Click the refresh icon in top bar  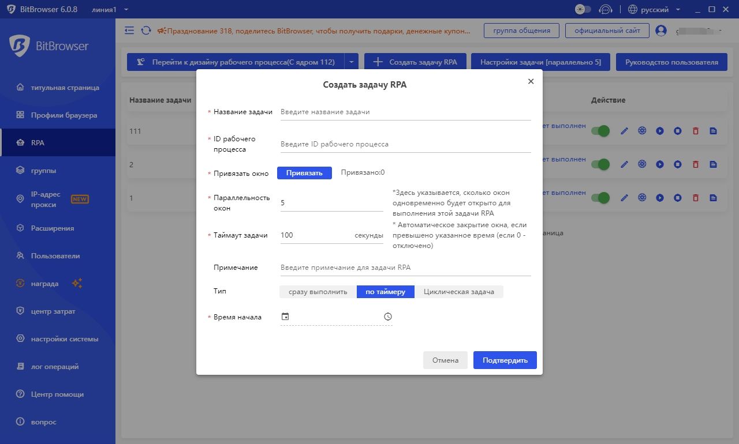tap(146, 31)
